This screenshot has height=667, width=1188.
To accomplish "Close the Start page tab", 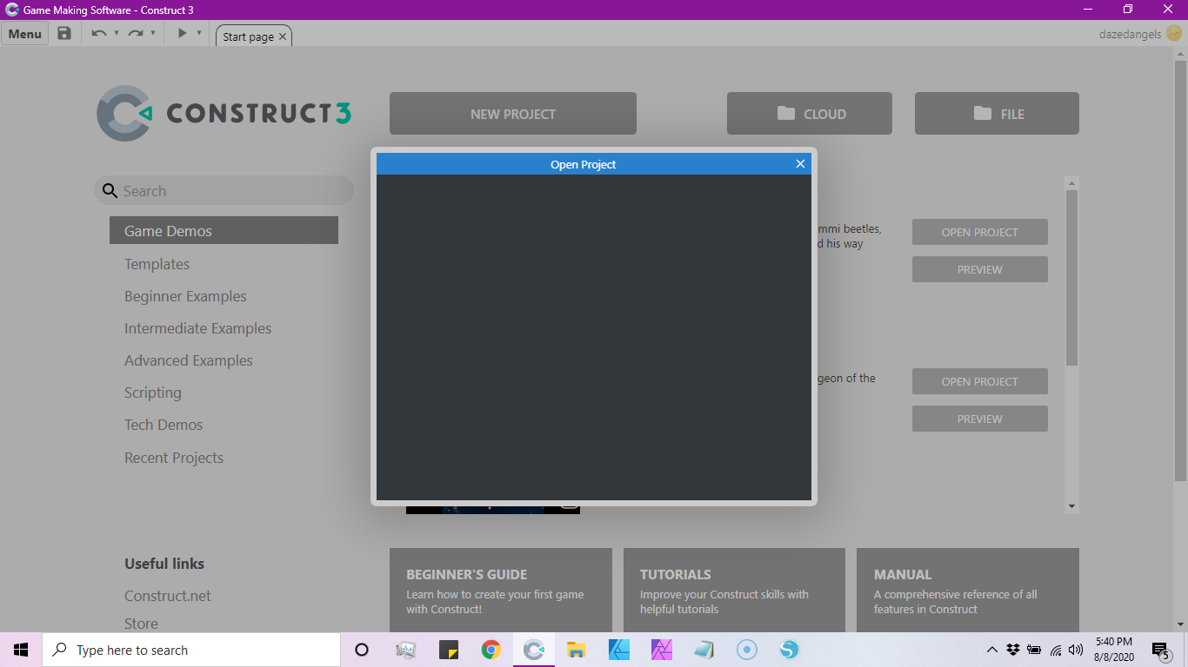I will (x=283, y=37).
